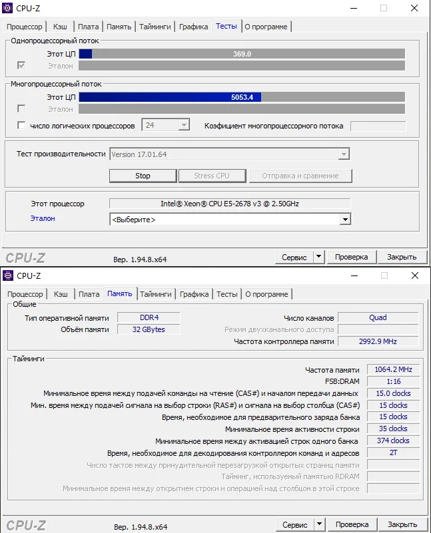Open the Графика tab in the bottom window
431x533 pixels.
194,294
